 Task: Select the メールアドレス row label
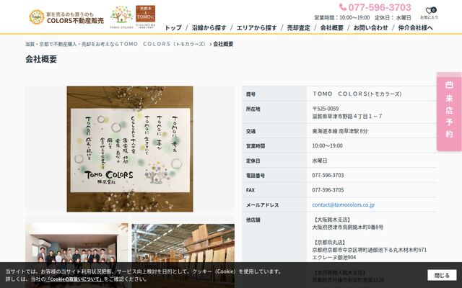[x=263, y=204]
